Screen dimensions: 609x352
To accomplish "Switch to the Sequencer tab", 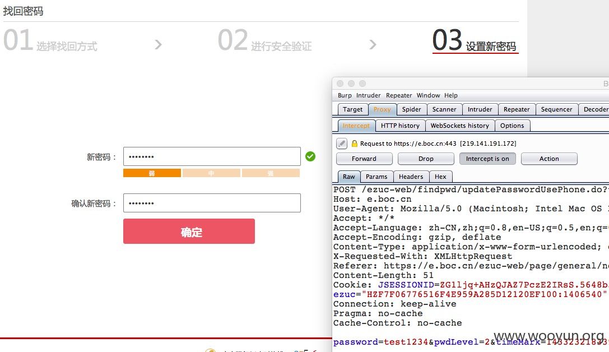I will click(x=556, y=109).
